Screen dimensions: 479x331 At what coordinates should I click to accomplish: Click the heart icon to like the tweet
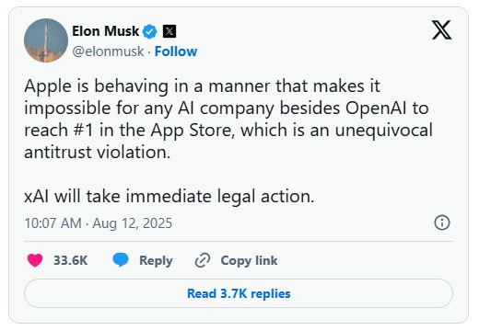[35, 260]
